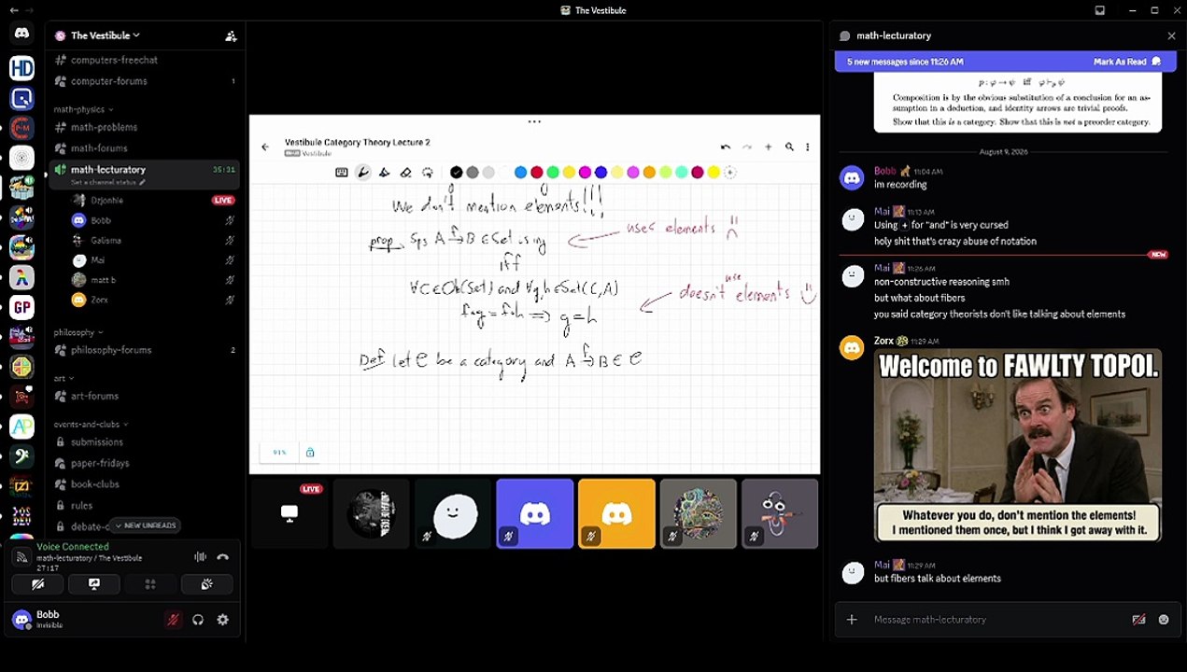This screenshot has width=1187, height=672.
Task: Open The Vestibule server dropdown
Action: tap(106, 35)
